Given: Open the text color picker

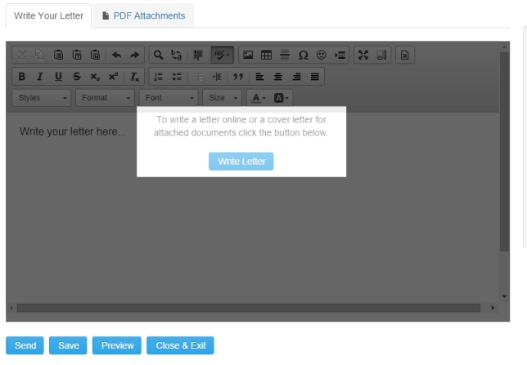Looking at the screenshot, I should tap(259, 98).
